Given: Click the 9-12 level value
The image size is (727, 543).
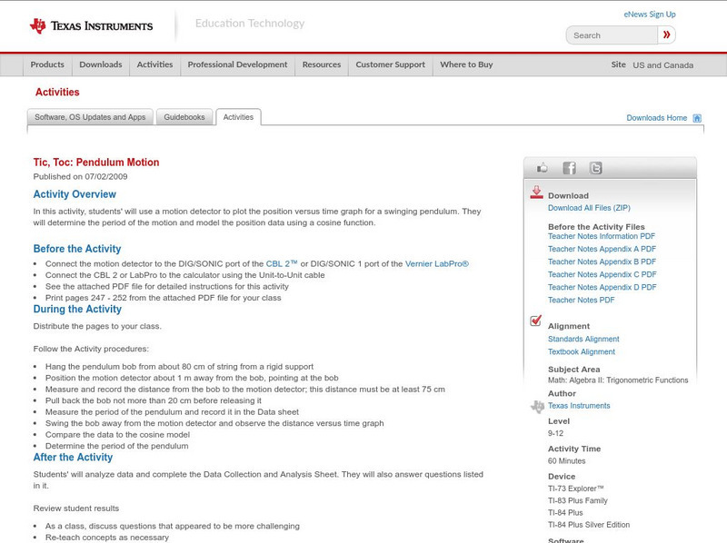Looking at the screenshot, I should (x=555, y=434).
